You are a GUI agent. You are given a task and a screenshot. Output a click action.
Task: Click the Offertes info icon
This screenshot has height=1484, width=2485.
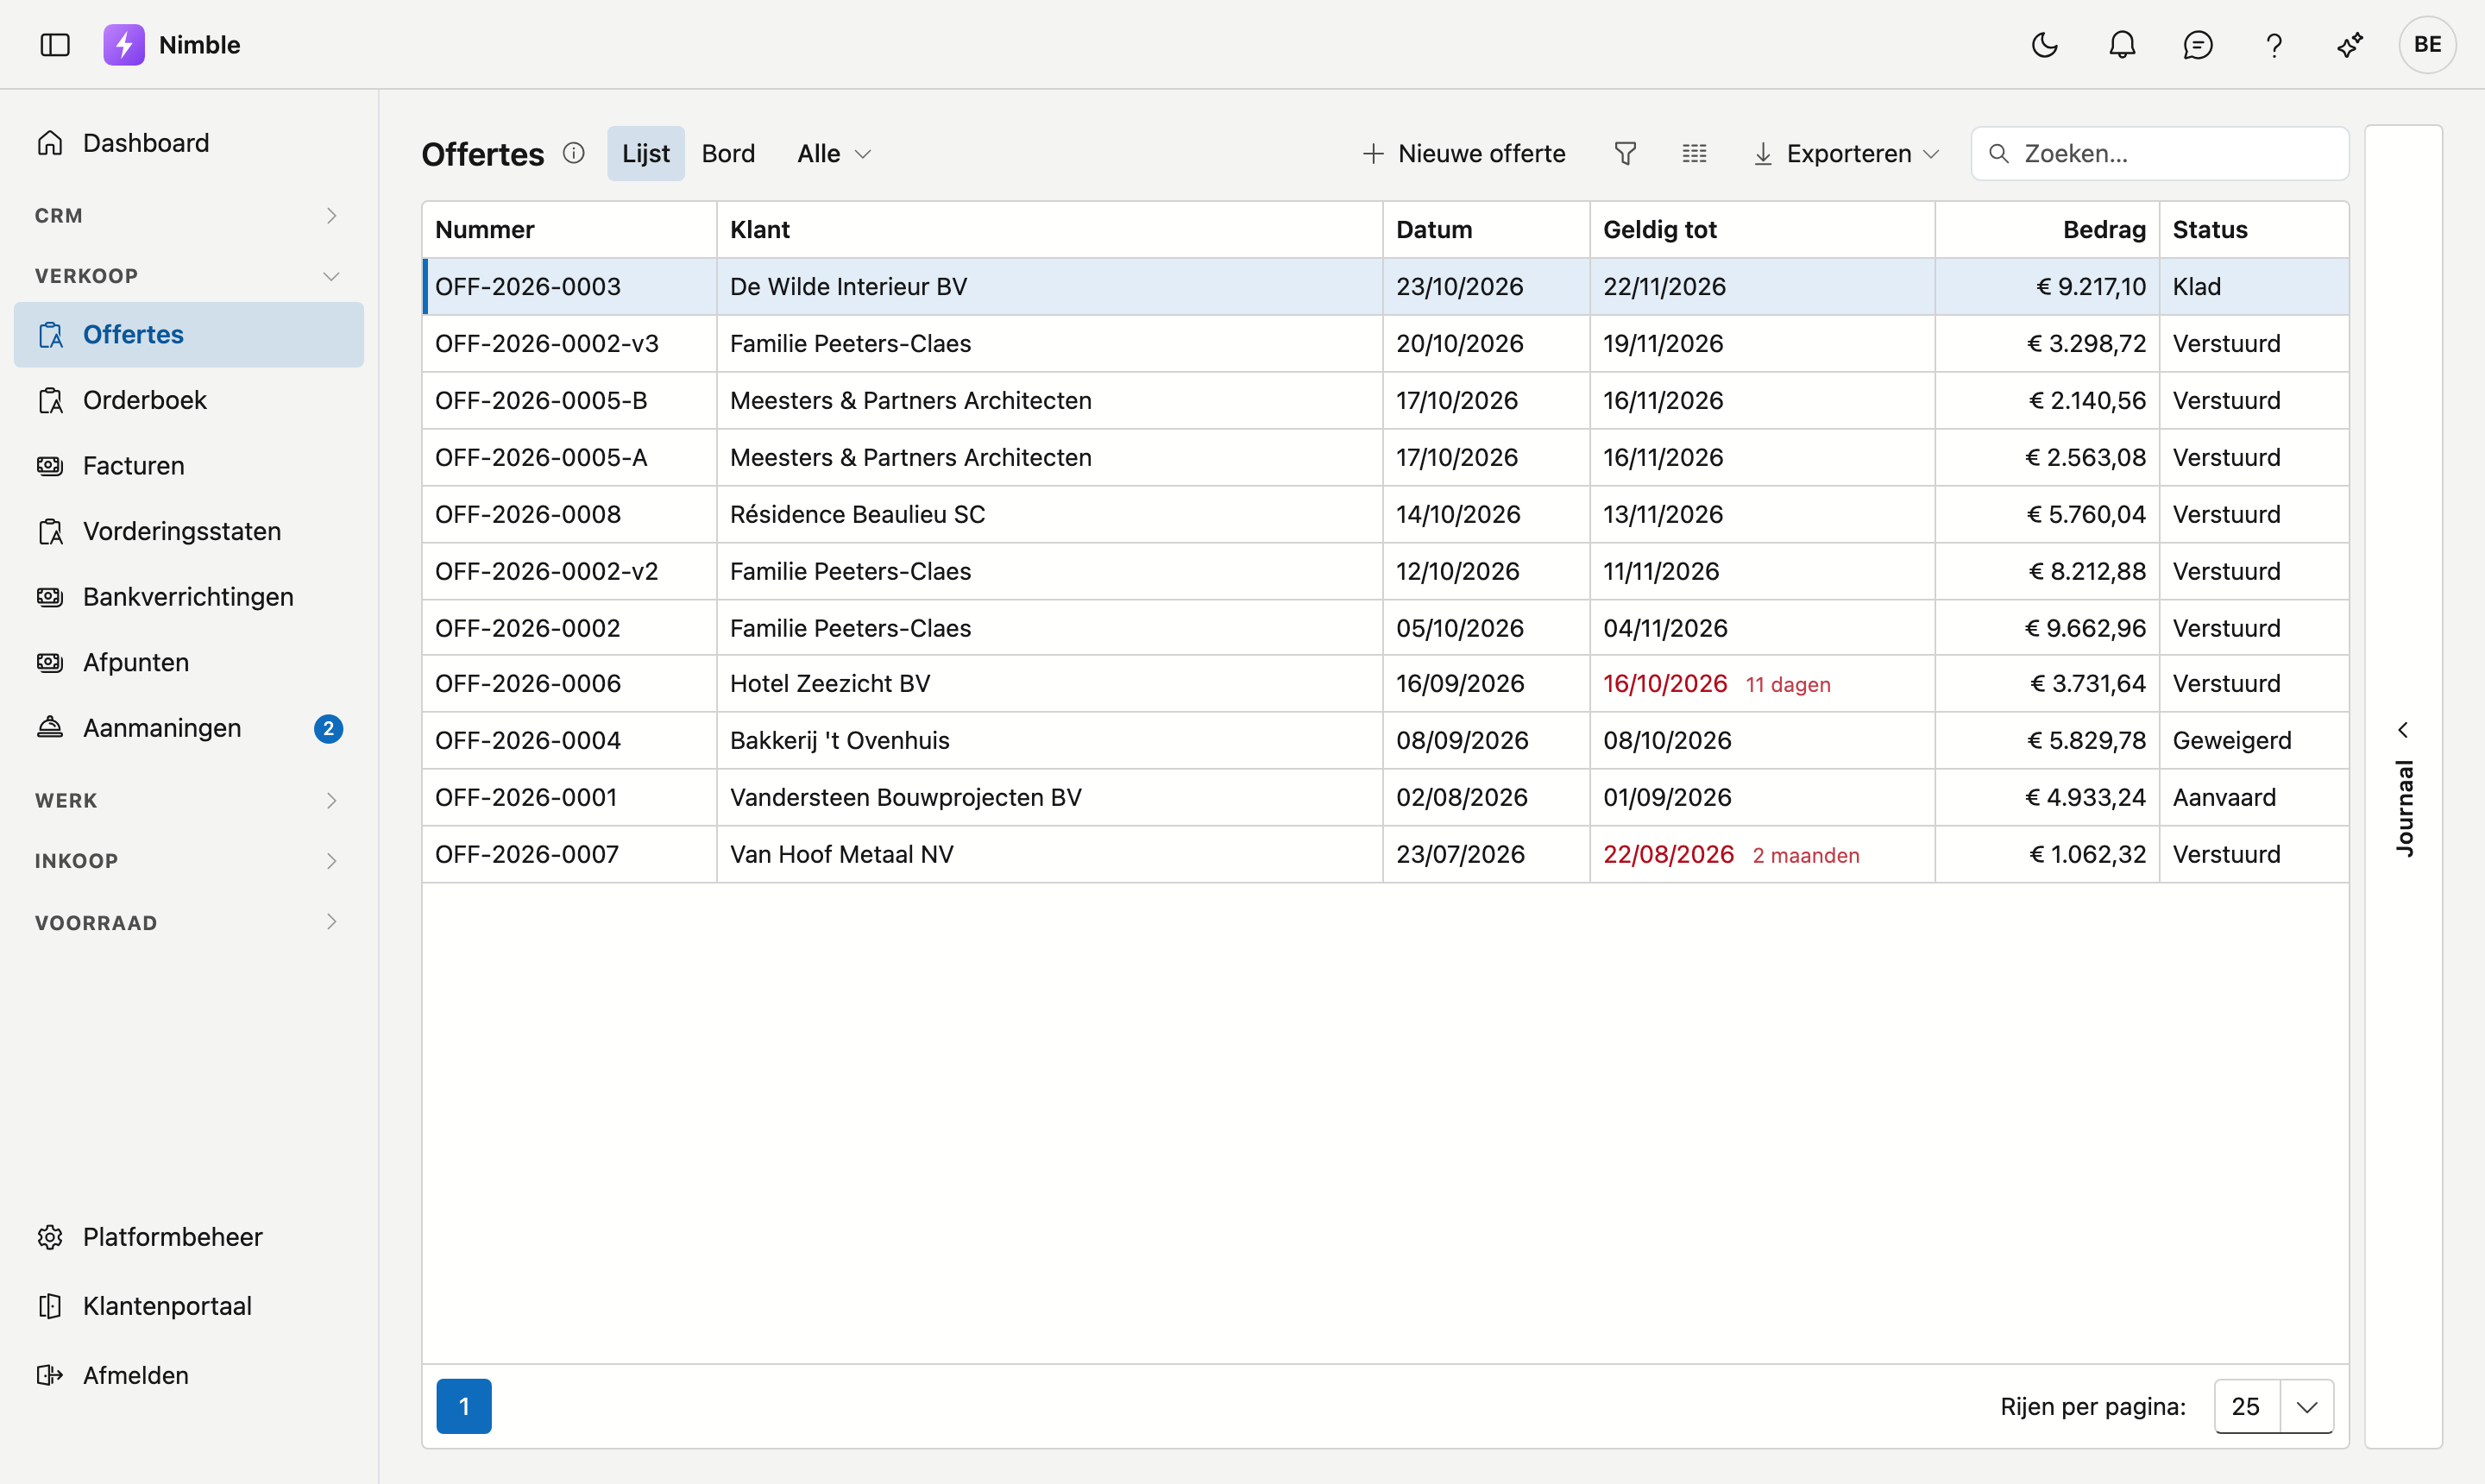pos(573,153)
